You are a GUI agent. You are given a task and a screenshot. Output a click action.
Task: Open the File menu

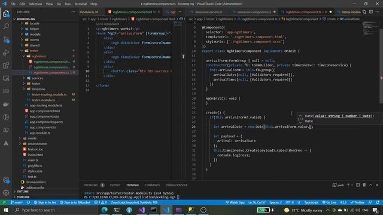(x=13, y=4)
